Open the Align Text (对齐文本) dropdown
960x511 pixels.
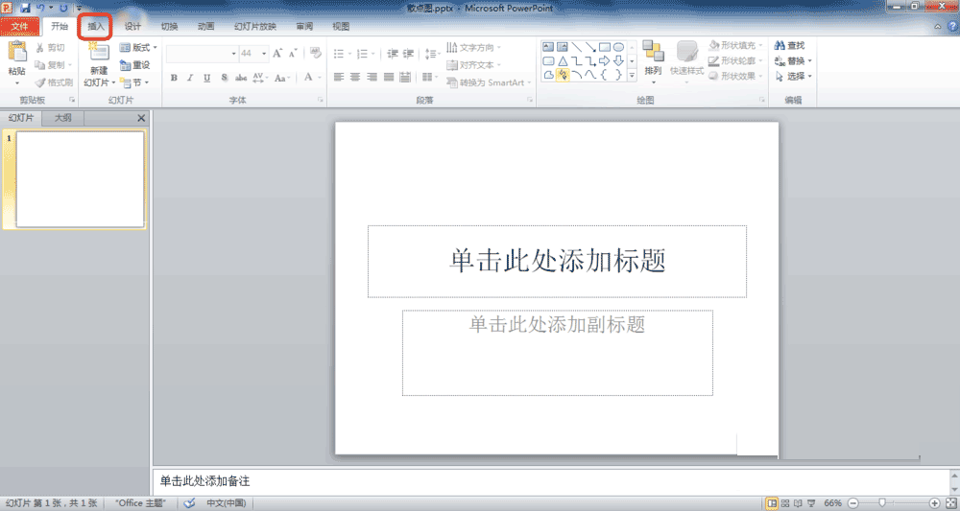tap(473, 65)
